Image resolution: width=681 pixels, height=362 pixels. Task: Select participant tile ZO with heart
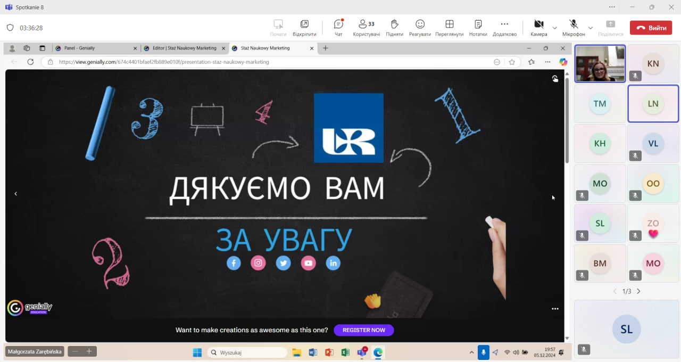pyautogui.click(x=653, y=223)
